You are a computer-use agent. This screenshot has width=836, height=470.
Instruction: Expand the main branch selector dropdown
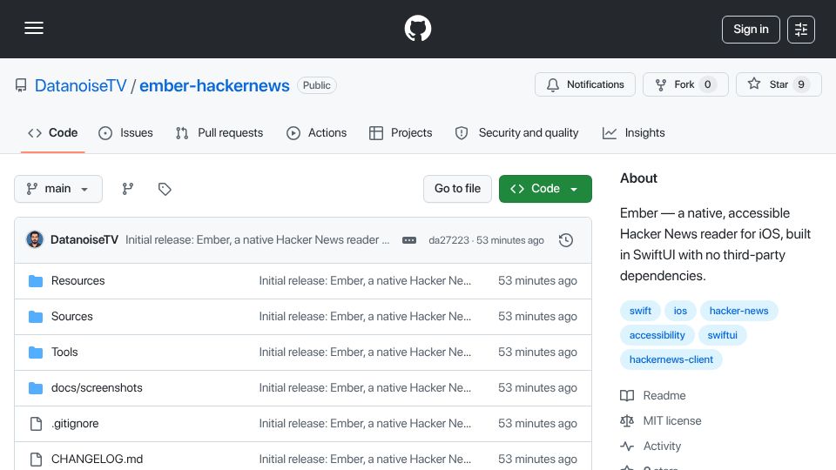pyautogui.click(x=58, y=189)
